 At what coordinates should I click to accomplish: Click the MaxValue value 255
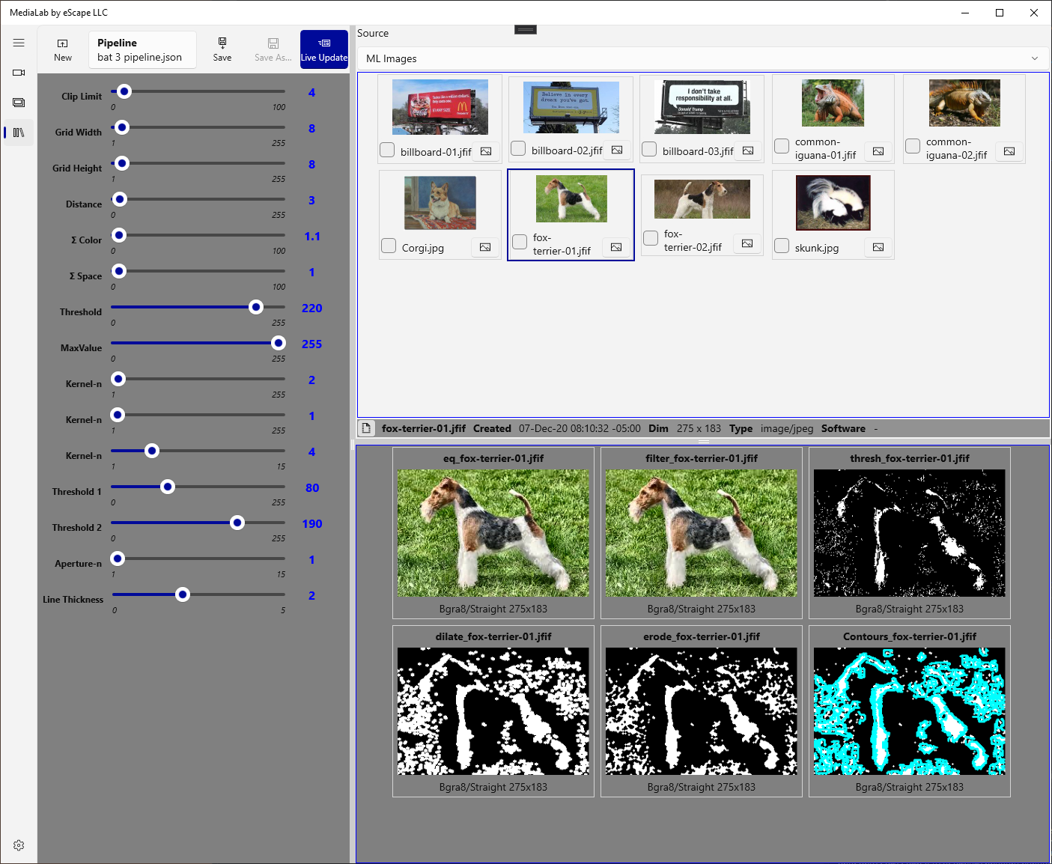coord(312,344)
